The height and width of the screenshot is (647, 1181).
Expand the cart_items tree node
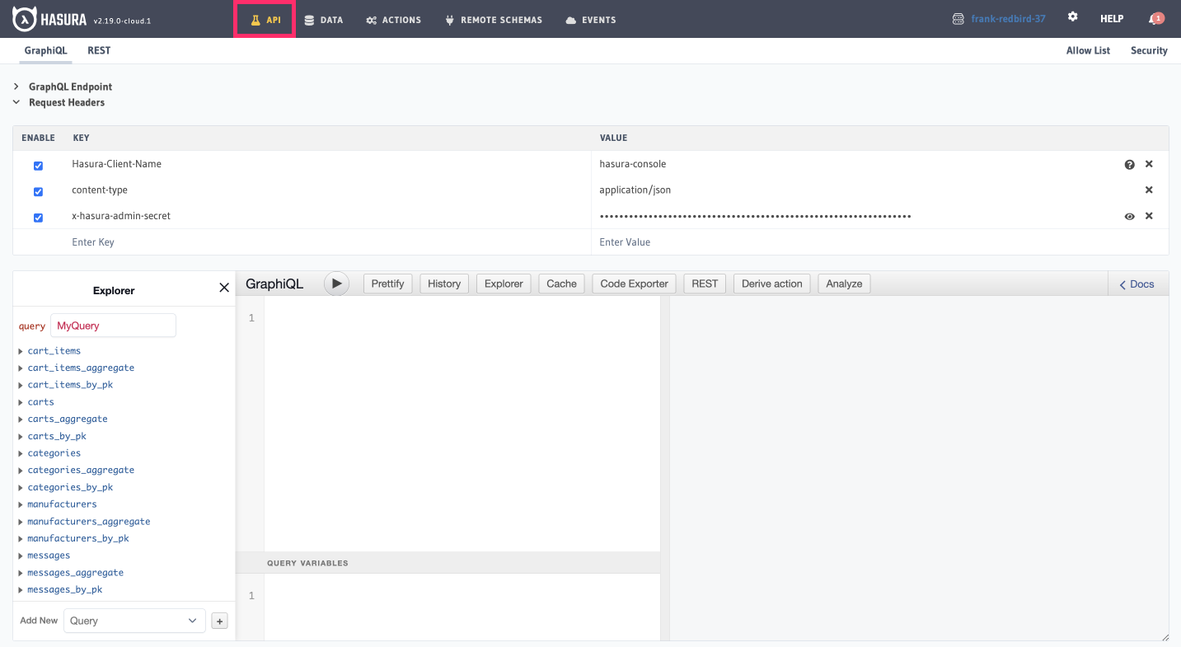21,351
